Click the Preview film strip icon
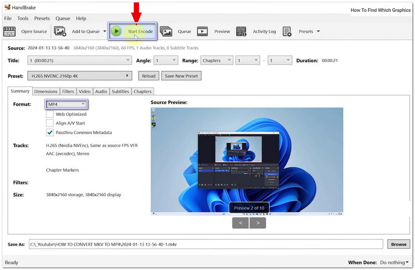415x270 pixels. click(x=202, y=32)
